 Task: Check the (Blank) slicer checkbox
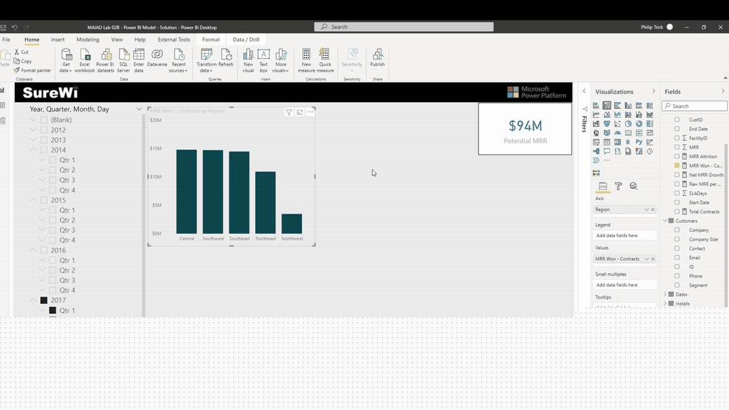coord(43,120)
